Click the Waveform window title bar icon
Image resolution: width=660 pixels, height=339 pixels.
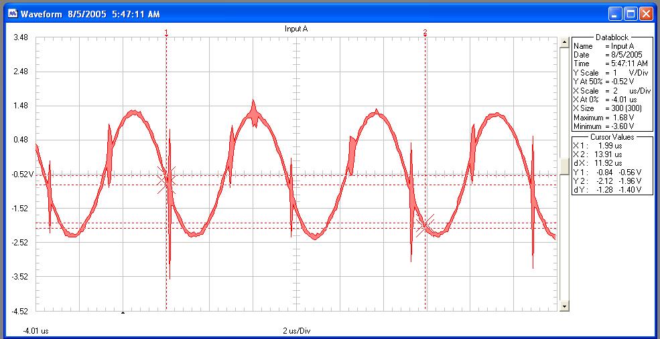13,14
